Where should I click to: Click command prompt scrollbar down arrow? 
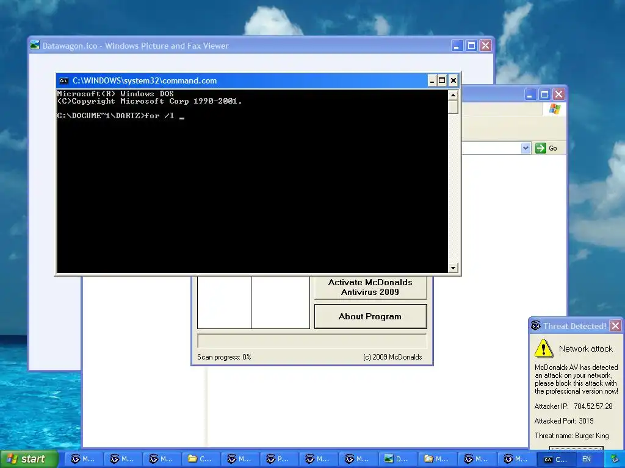point(453,268)
